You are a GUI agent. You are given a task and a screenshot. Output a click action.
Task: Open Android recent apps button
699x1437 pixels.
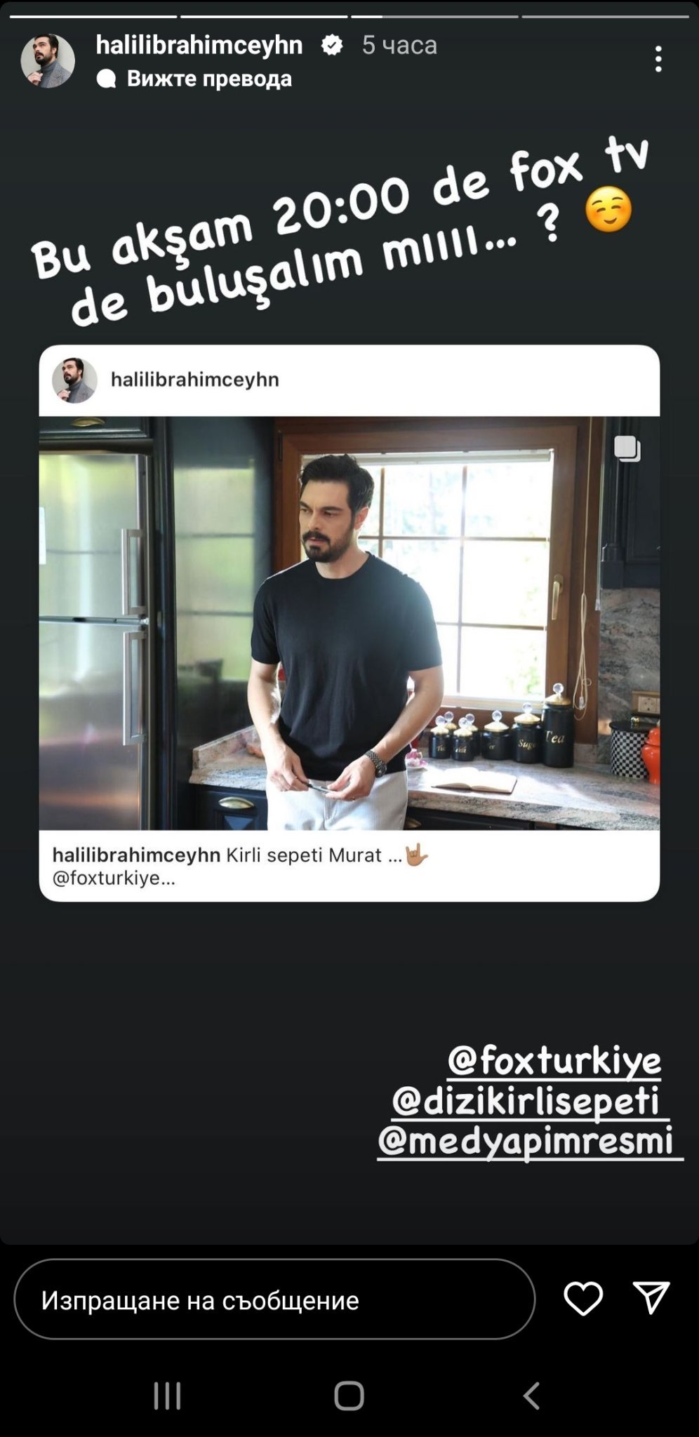coord(167,1396)
